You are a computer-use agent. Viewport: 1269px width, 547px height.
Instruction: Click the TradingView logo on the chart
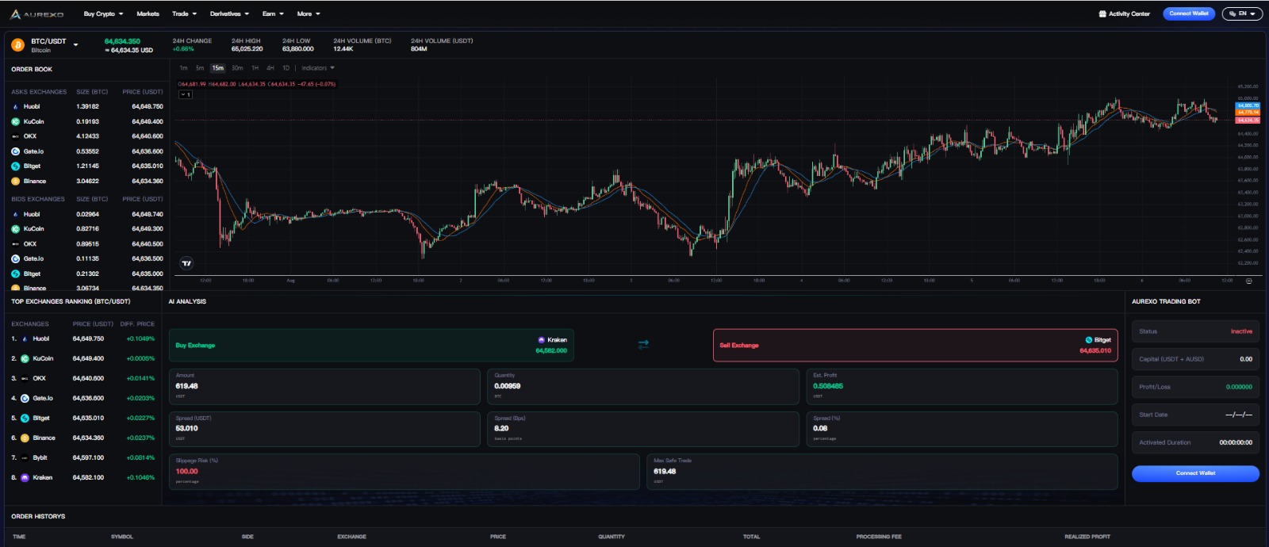tap(187, 263)
